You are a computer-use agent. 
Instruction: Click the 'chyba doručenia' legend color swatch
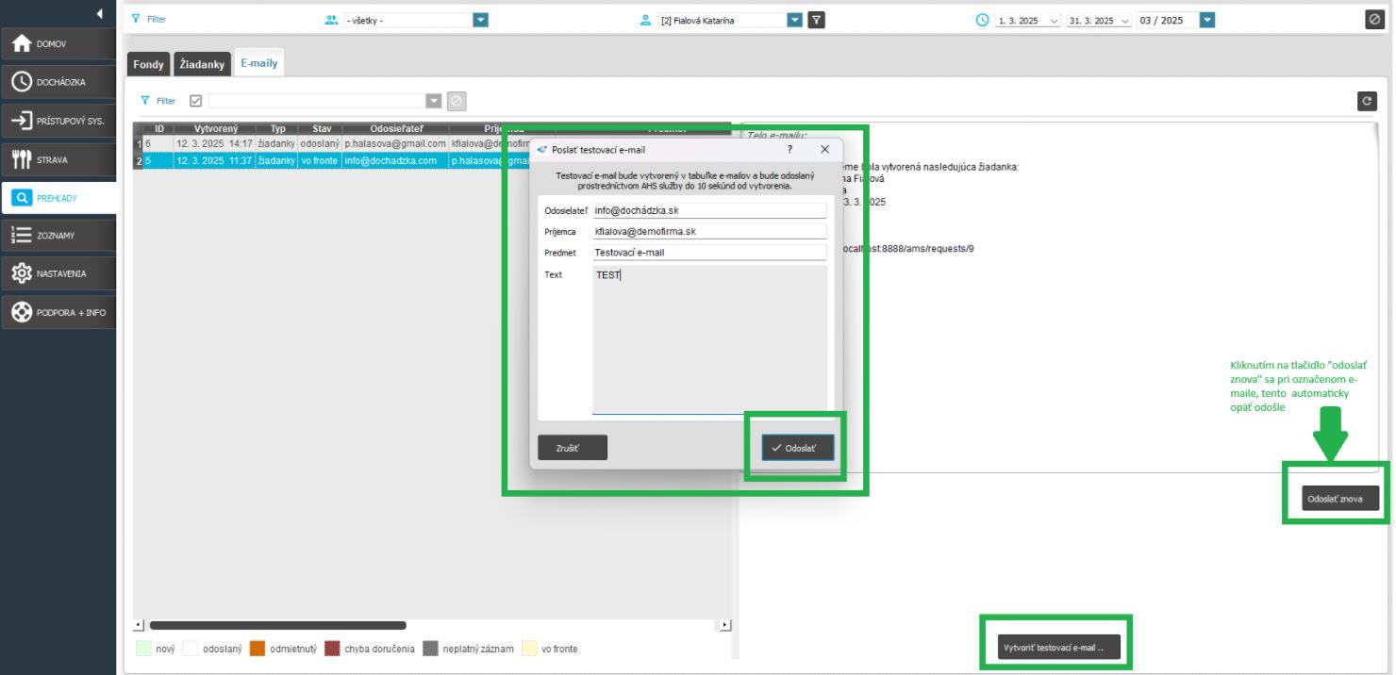(332, 649)
